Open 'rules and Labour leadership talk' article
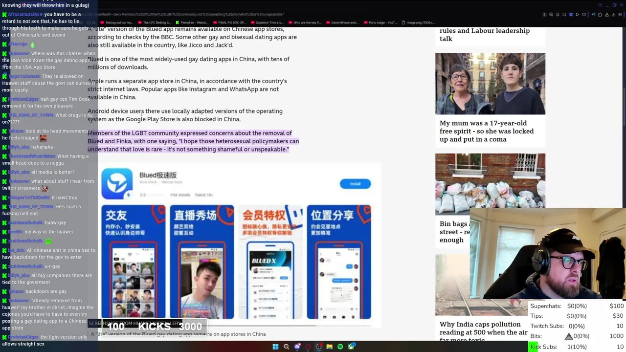Screen dimensions: 626x352 pos(485,34)
